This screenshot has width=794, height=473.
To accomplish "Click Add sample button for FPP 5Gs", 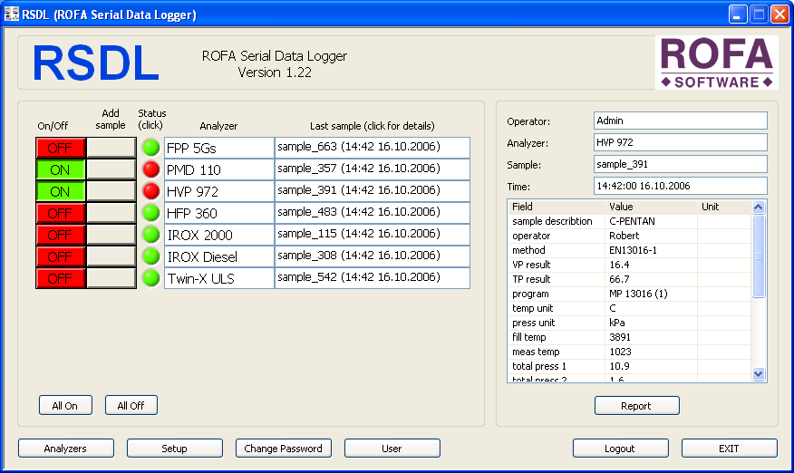I will point(111,148).
